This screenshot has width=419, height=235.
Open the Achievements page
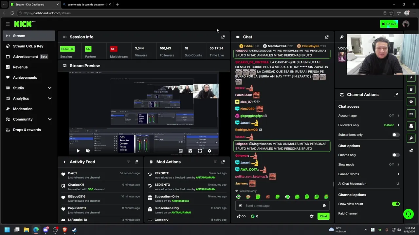coord(29,77)
